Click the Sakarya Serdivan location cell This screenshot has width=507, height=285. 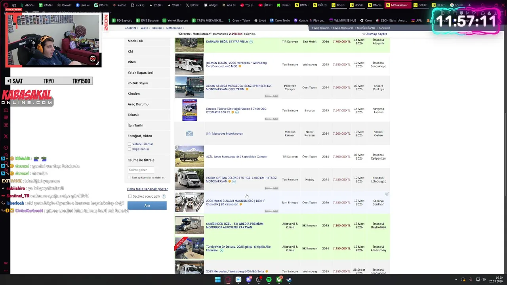[378, 203]
